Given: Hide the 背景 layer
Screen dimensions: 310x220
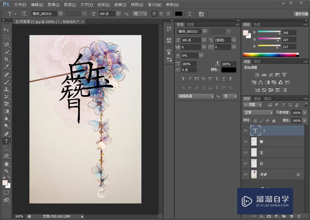Looking at the screenshot, I should 246,174.
